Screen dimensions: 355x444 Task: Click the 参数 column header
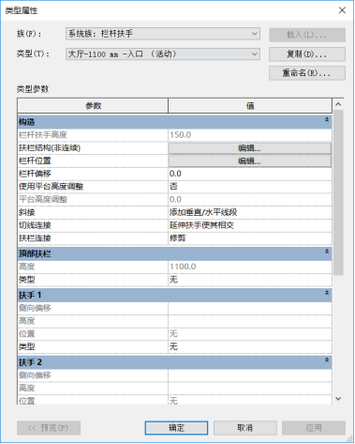tap(93, 106)
